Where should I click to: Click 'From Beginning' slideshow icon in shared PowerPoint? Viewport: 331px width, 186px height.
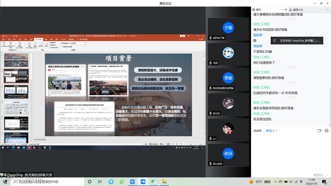point(4,44)
